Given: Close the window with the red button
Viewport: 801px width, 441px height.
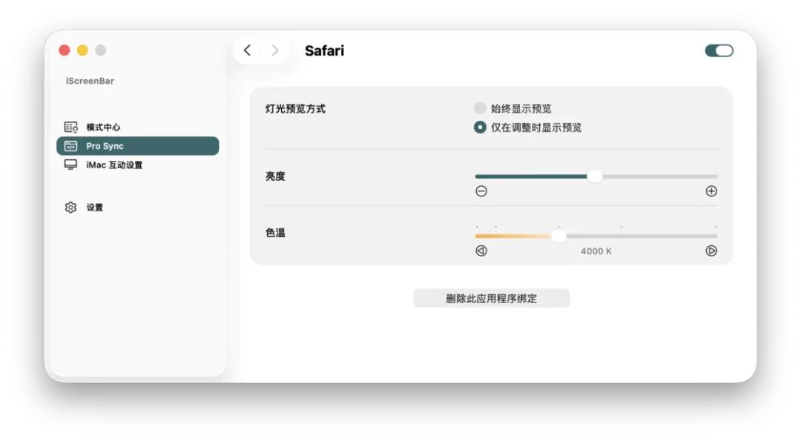Looking at the screenshot, I should [x=65, y=50].
